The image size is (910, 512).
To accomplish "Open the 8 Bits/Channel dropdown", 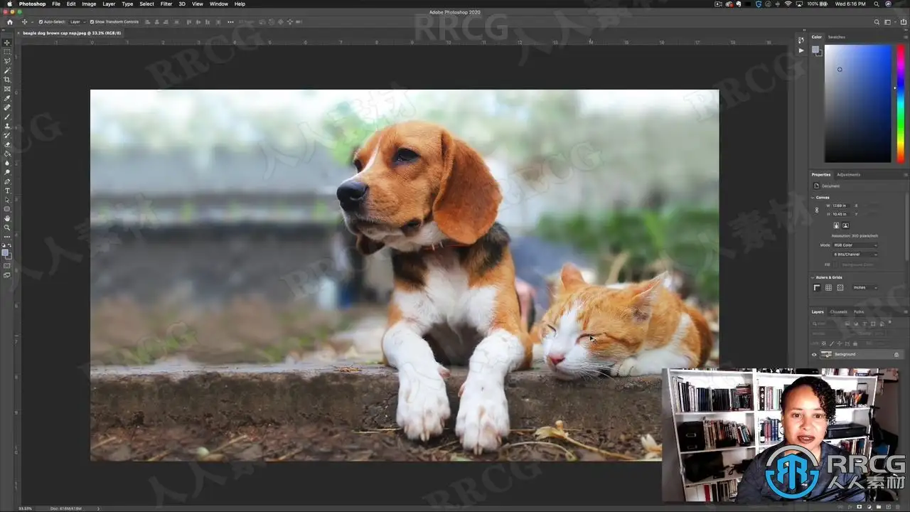I will (x=855, y=254).
